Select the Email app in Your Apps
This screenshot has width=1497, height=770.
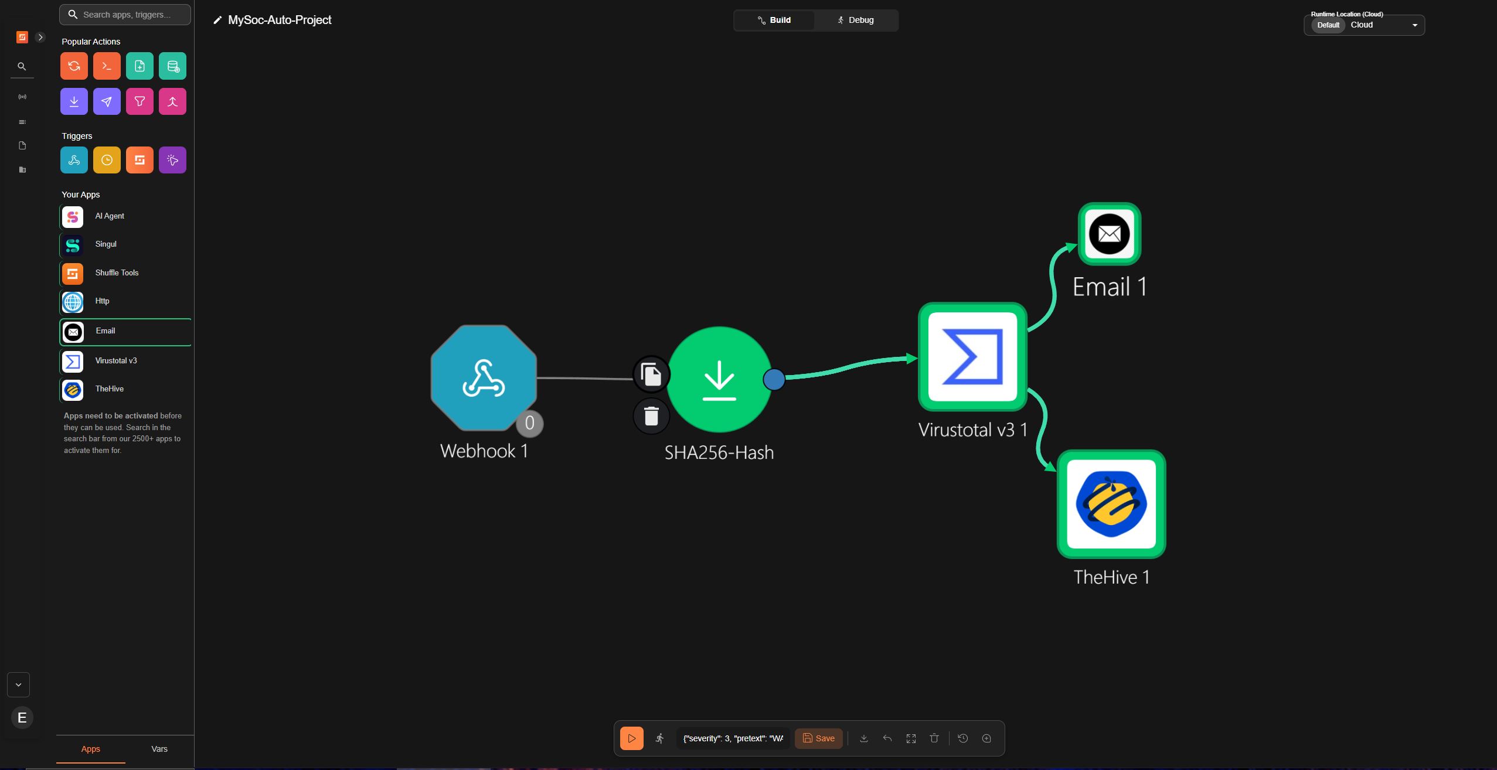tap(125, 332)
